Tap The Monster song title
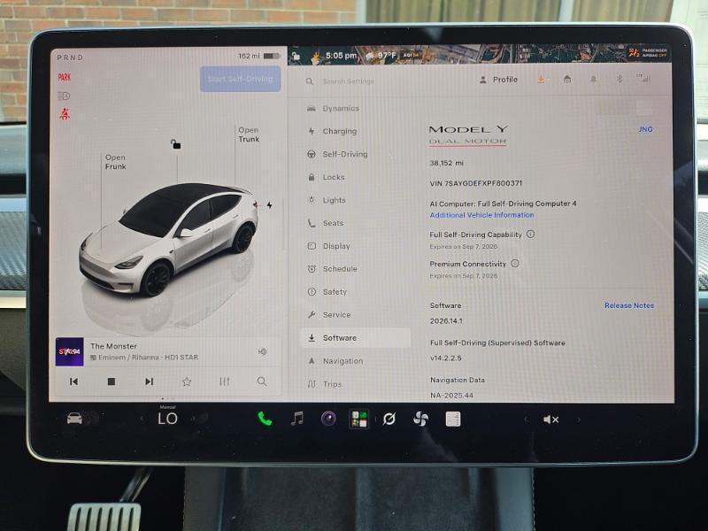Viewport: 708px width, 531px height. click(113, 346)
